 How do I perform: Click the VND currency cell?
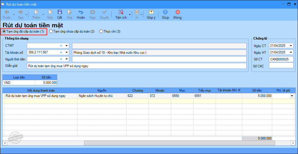pyautogui.click(x=19, y=83)
